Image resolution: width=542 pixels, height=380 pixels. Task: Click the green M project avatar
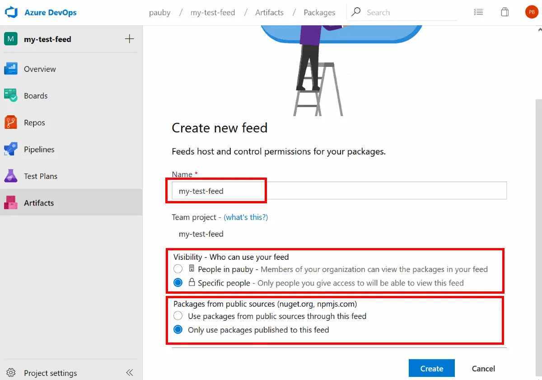tap(10, 39)
